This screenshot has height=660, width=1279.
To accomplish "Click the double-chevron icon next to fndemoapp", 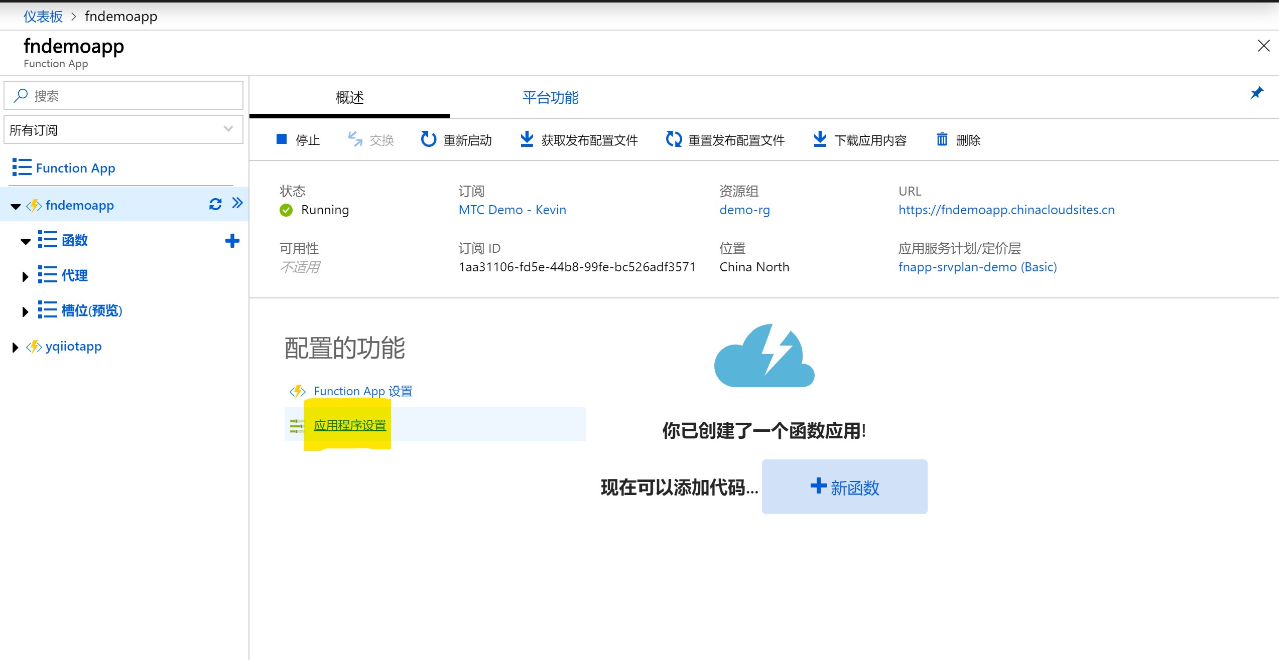I will point(237,203).
